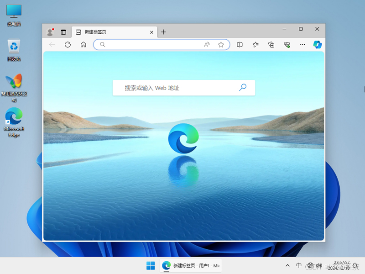Click the 搜索或输入 Web 地址 search box
The height and width of the screenshot is (274, 365).
click(184, 88)
